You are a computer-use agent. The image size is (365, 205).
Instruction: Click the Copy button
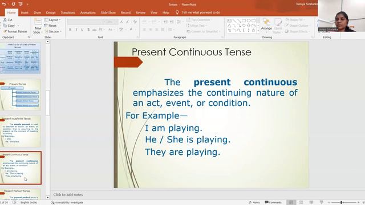(x=9, y=26)
